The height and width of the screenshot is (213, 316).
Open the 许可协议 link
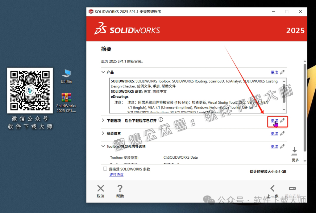tap(116, 174)
